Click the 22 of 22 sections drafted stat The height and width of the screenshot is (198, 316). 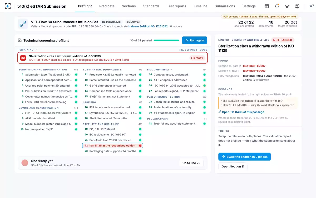point(244,24)
